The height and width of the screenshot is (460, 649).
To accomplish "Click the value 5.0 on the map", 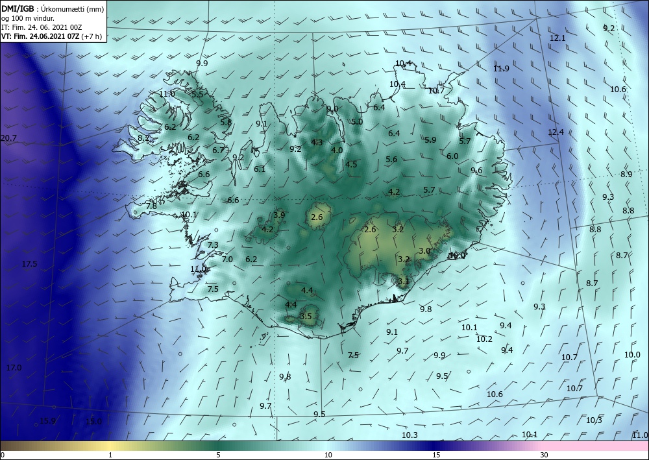I will coord(357,122).
